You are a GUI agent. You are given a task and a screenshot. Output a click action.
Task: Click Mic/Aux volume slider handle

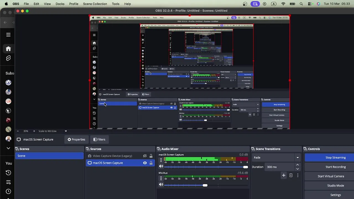pos(205,185)
